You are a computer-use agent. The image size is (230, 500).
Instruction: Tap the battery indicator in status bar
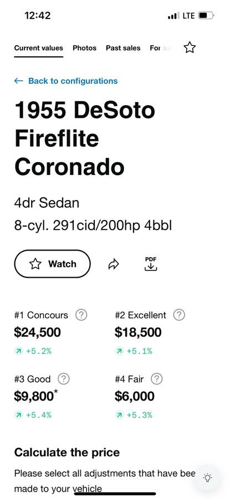(206, 16)
